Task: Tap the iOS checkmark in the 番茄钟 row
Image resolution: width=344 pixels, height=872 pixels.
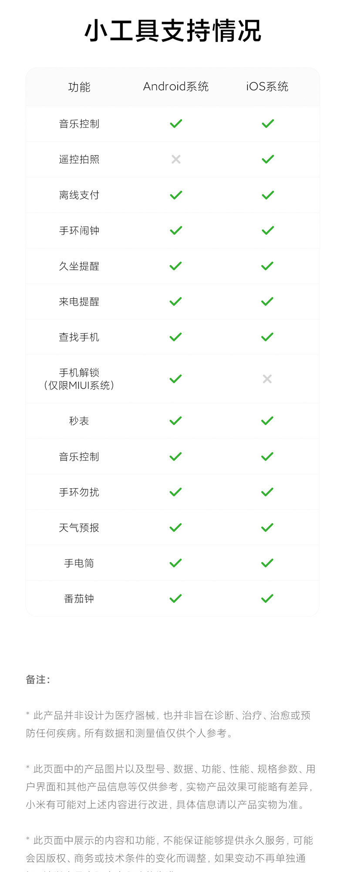Action: [267, 599]
